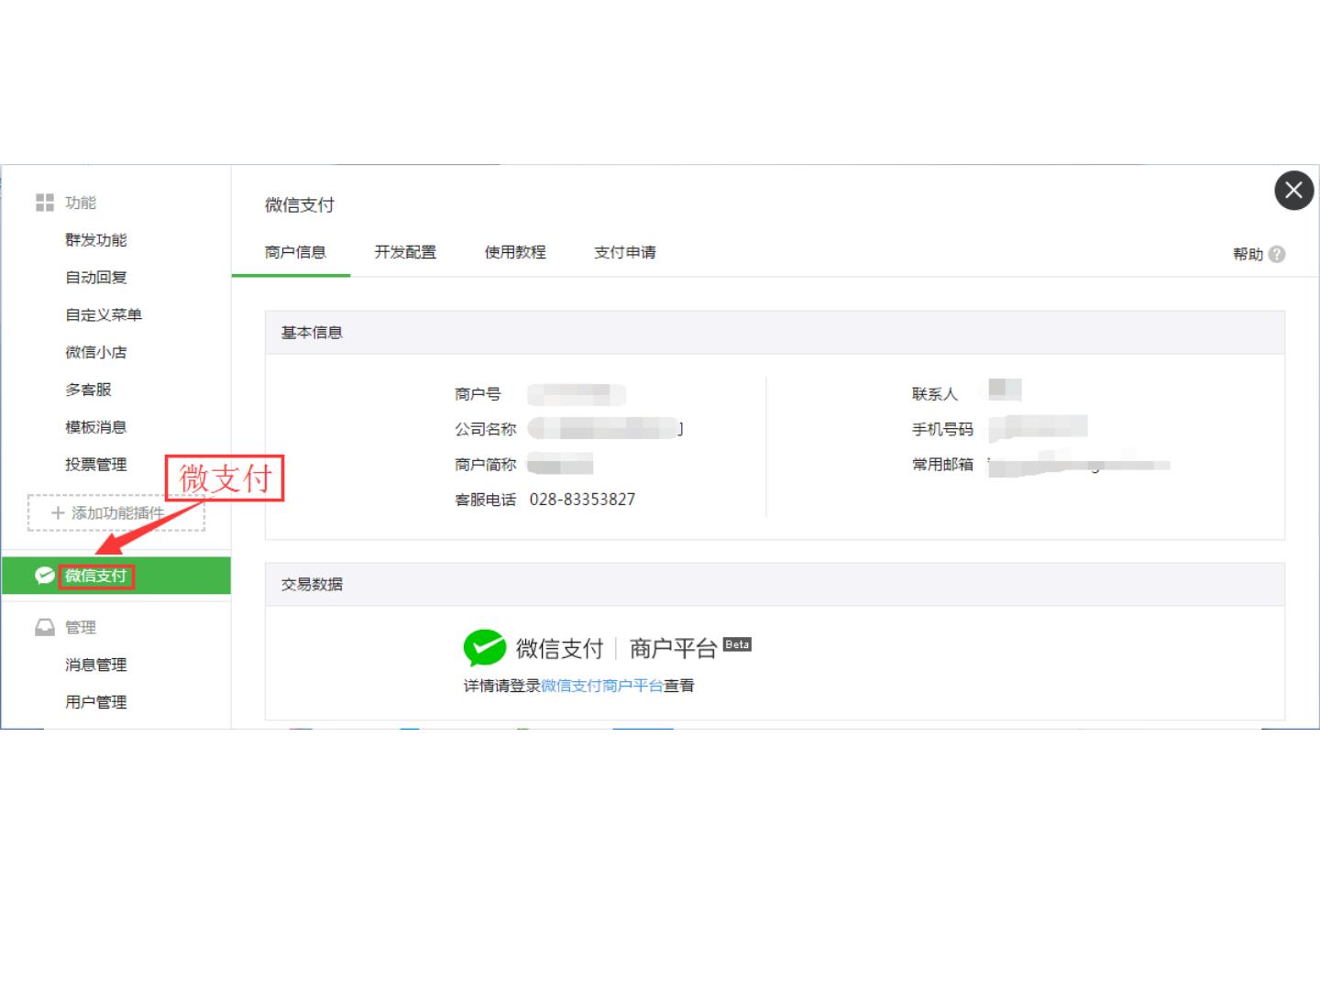Click the 功能 section header text
1320x990 pixels.
tap(81, 203)
